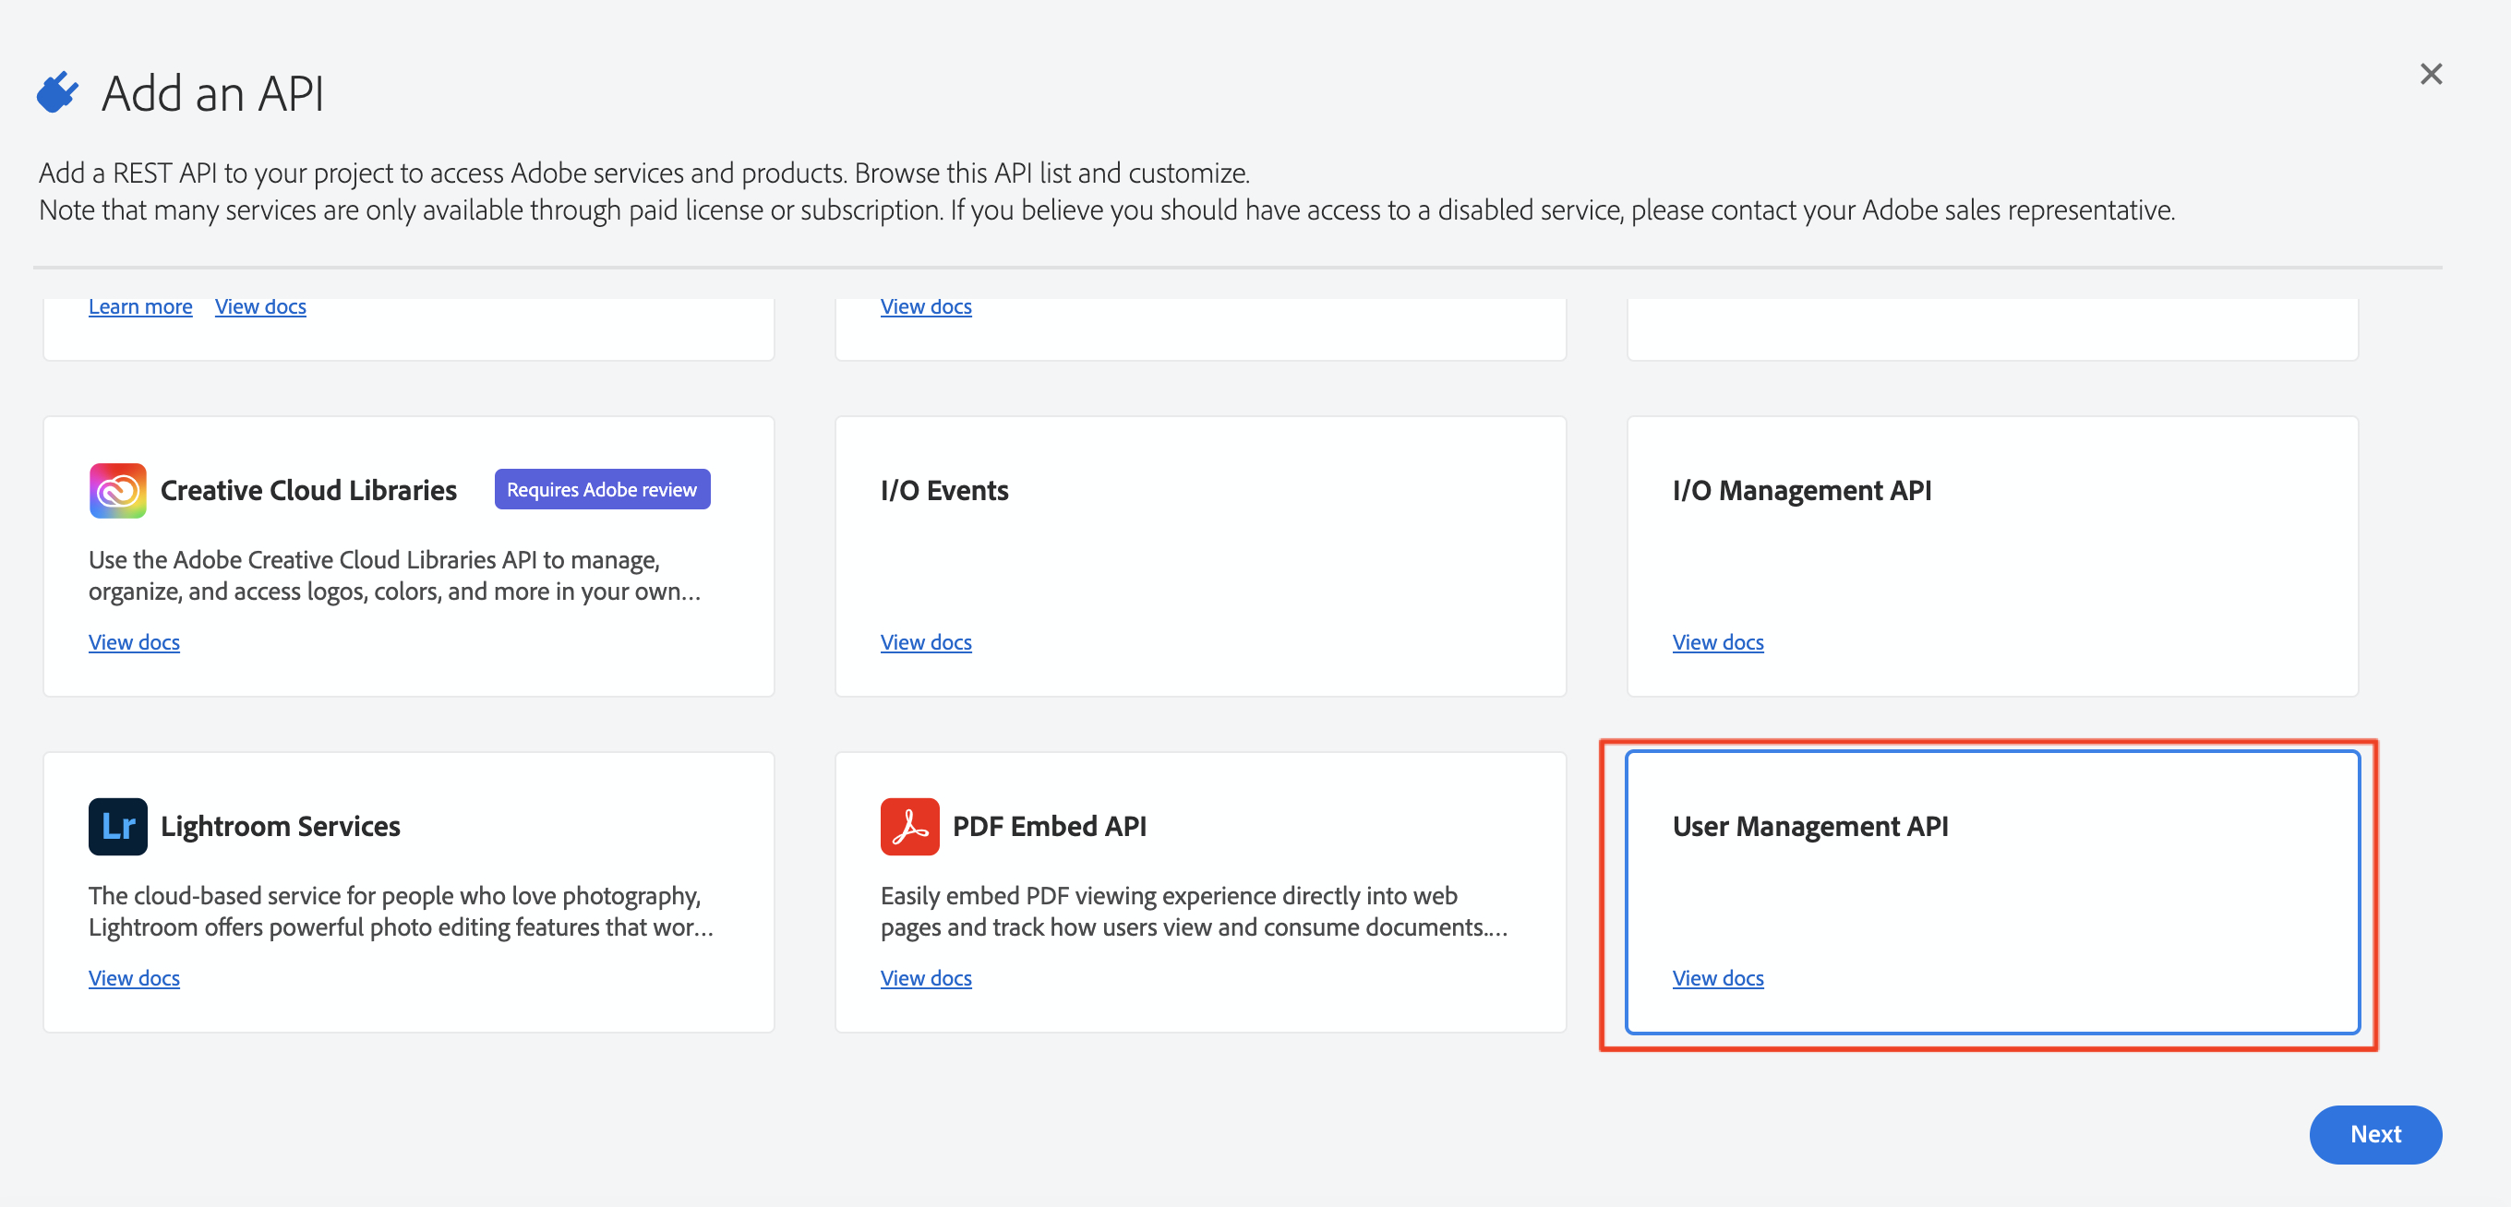Click the plug icon beside Add an API
The image size is (2511, 1207).
point(57,92)
